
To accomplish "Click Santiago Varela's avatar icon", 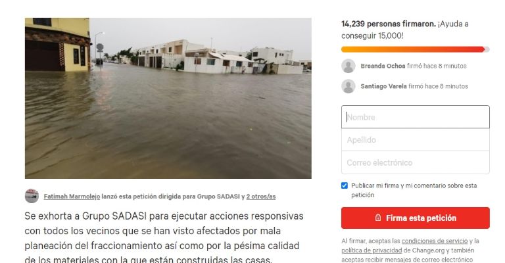I will 348,86.
